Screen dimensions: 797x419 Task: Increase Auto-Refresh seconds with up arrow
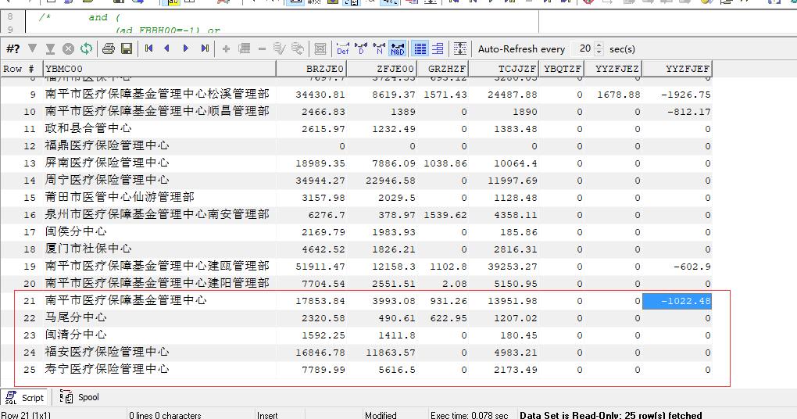(x=599, y=46)
